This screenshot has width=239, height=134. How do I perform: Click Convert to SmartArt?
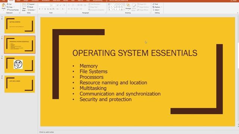pos(97,10)
